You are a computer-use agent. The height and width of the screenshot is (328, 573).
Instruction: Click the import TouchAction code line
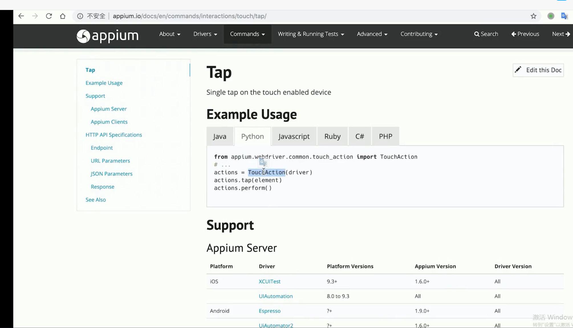(316, 157)
